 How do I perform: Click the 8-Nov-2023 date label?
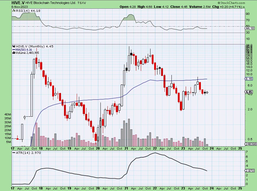[x=20, y=7]
